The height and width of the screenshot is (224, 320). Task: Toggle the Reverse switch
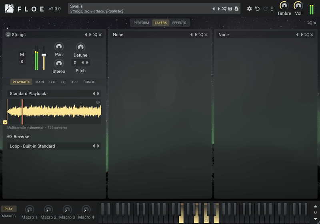coord(10,136)
